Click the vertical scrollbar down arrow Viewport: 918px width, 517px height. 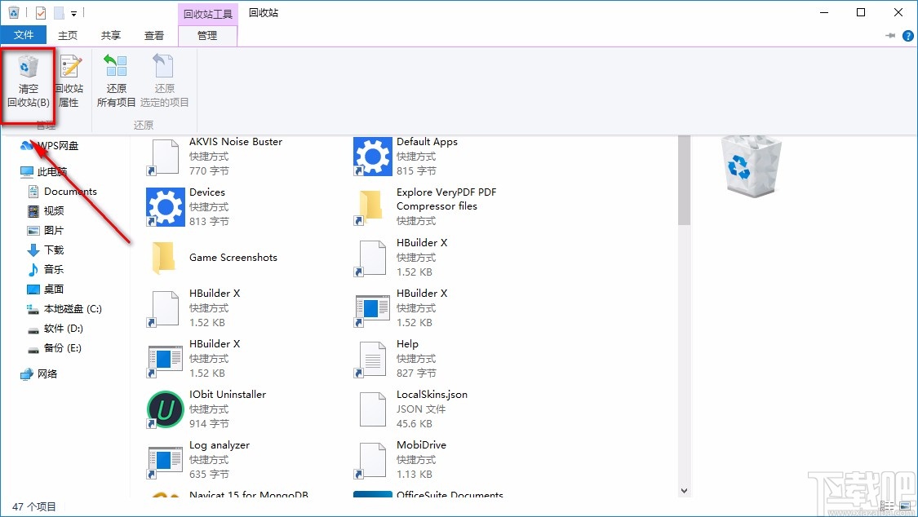click(683, 490)
